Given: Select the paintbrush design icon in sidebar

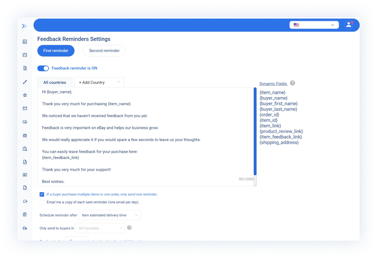Looking at the screenshot, I should [25, 82].
